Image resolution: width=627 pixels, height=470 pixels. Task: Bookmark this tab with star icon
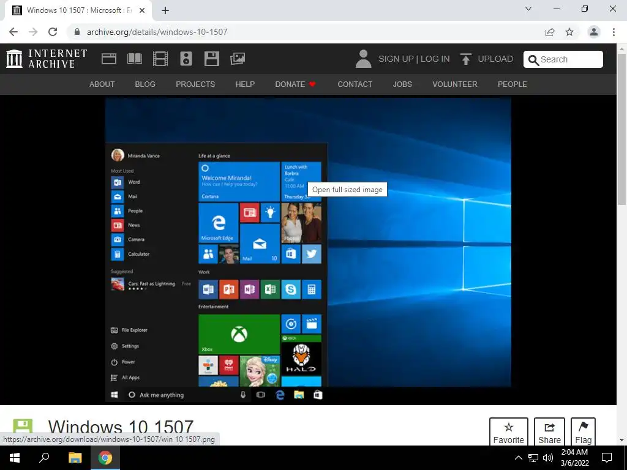click(x=569, y=32)
